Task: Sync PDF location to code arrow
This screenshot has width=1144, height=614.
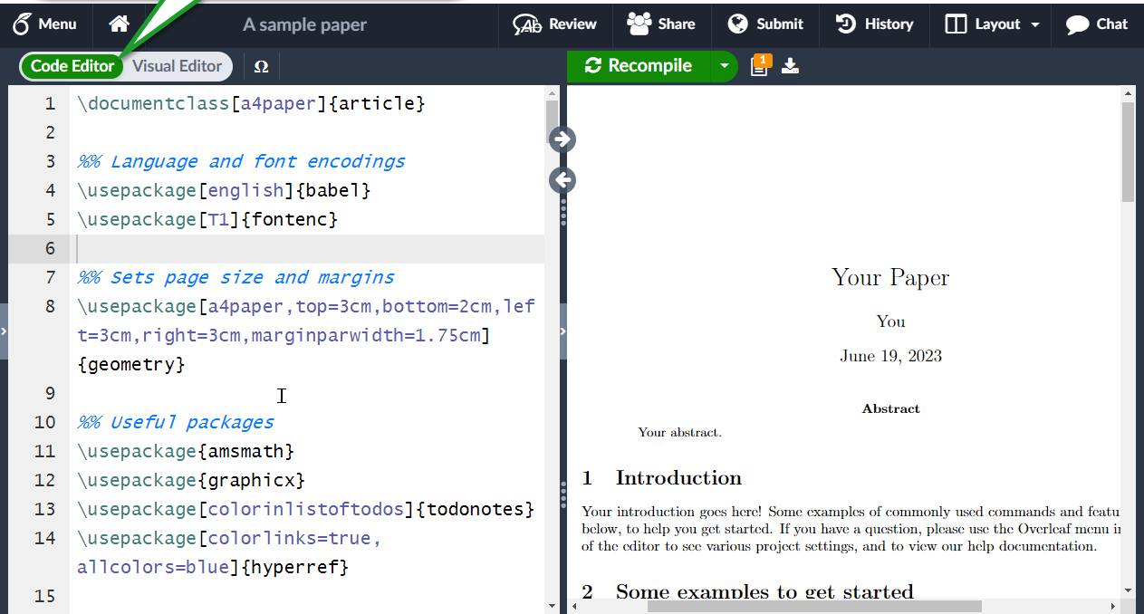Action: [x=562, y=180]
